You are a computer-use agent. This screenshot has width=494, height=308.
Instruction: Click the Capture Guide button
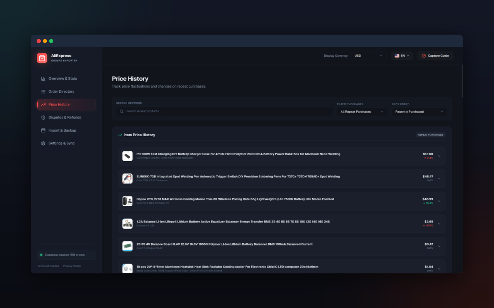(435, 56)
